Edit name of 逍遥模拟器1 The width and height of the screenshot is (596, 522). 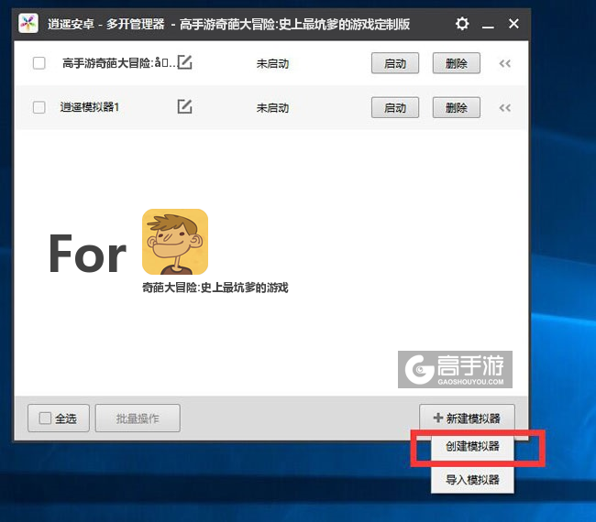pos(184,106)
